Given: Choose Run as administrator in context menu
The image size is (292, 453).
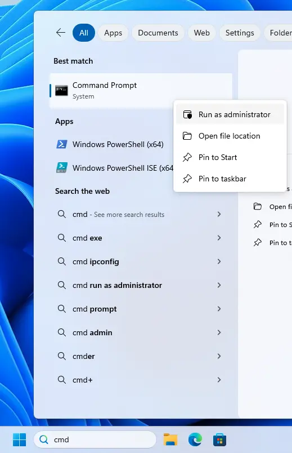Looking at the screenshot, I should 230,114.
